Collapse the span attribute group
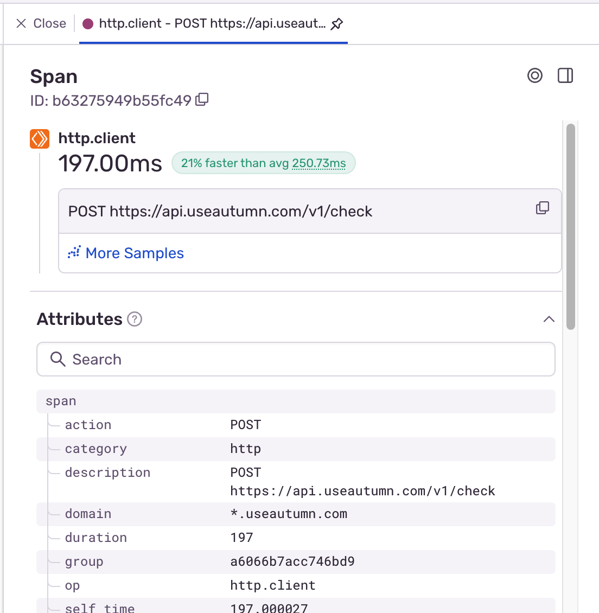599x613 pixels. pyautogui.click(x=61, y=401)
